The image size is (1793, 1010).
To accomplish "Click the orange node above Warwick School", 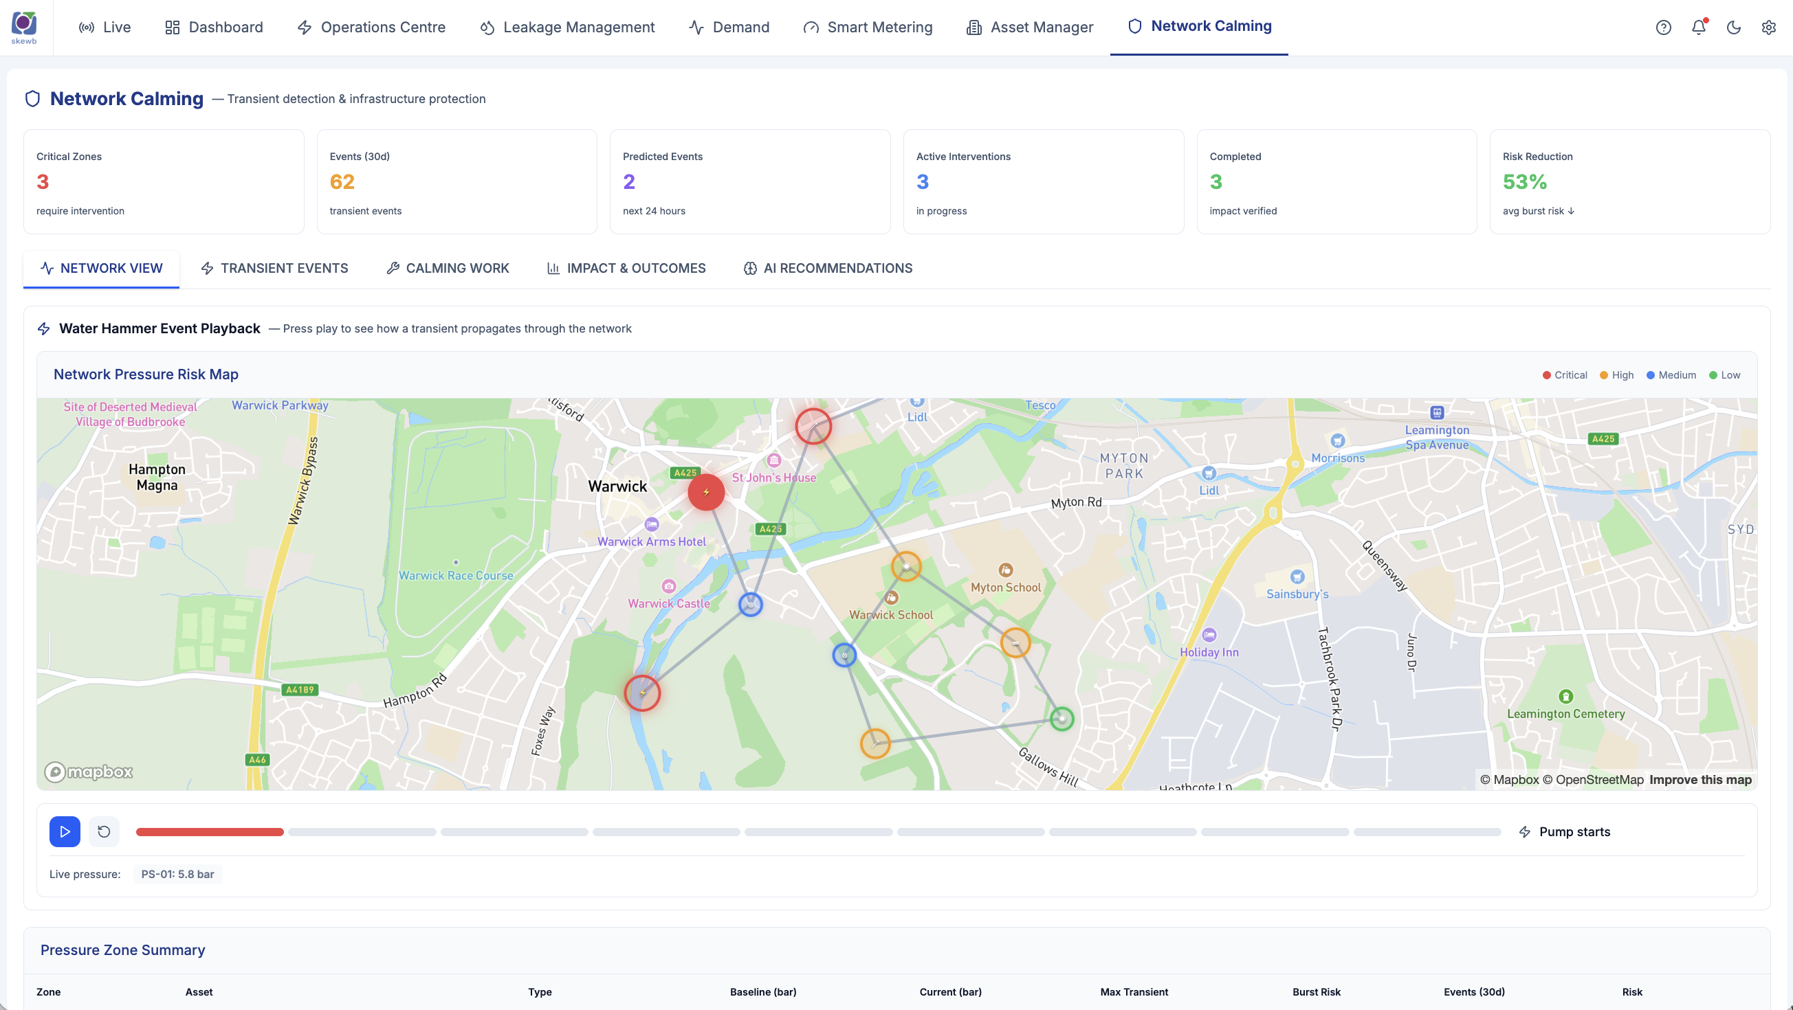I will [x=906, y=566].
